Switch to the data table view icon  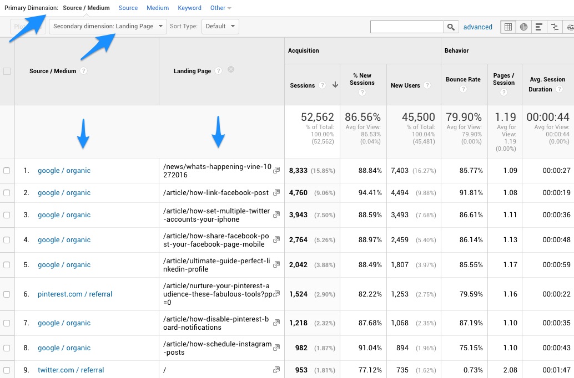pos(508,27)
